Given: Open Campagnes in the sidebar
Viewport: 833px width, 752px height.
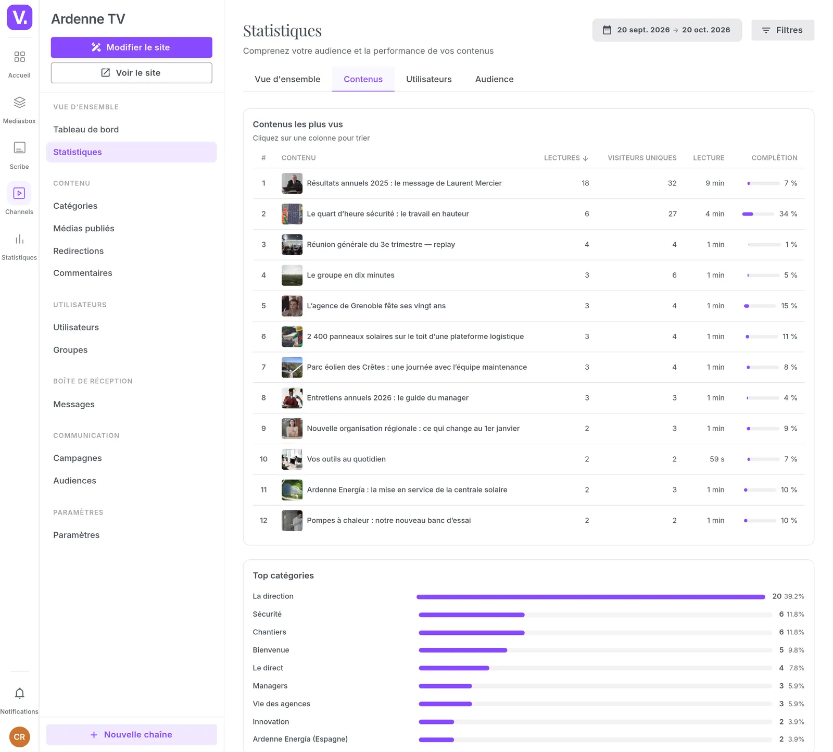Looking at the screenshot, I should point(131,458).
